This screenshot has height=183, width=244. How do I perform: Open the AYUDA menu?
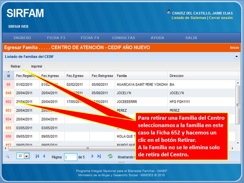click(x=157, y=38)
